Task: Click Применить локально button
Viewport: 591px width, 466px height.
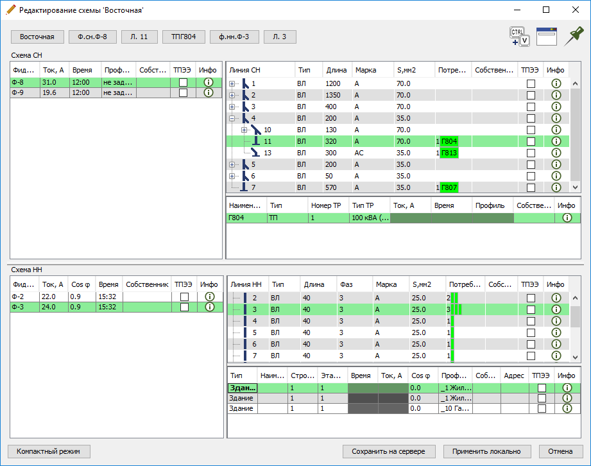Action: 487,451
